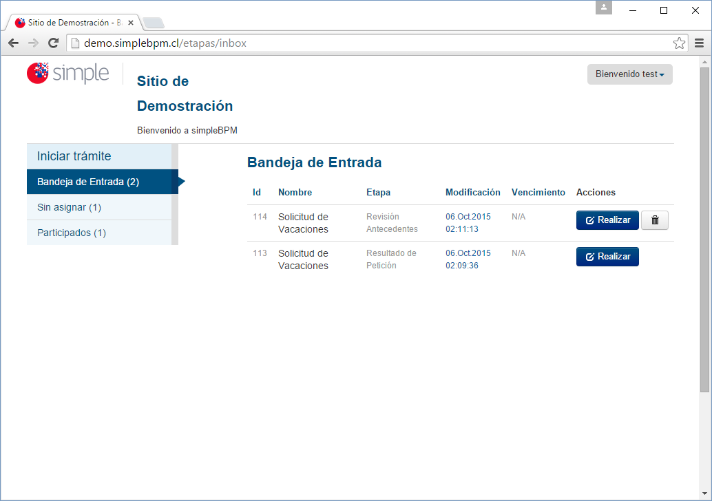Click the simple logo
This screenshot has width=712, height=501.
click(x=68, y=73)
